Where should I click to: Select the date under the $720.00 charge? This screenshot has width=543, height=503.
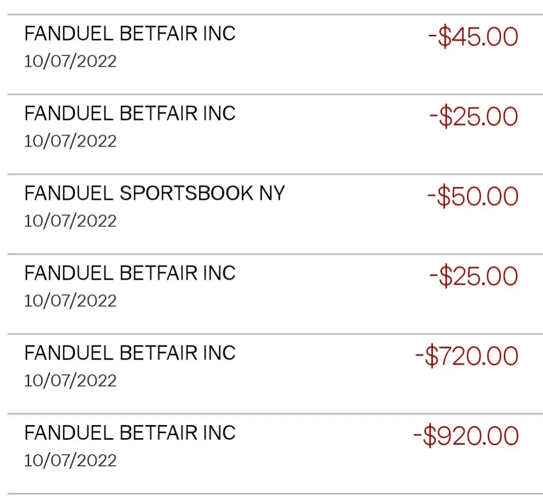click(70, 380)
